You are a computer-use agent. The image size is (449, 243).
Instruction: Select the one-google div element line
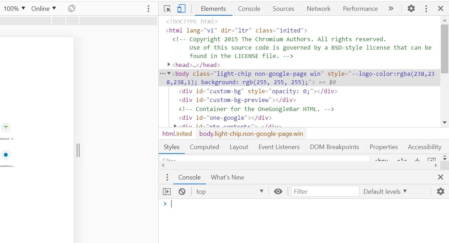click(x=225, y=118)
